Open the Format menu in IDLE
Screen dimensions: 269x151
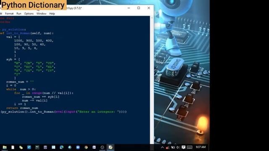point(9,13)
